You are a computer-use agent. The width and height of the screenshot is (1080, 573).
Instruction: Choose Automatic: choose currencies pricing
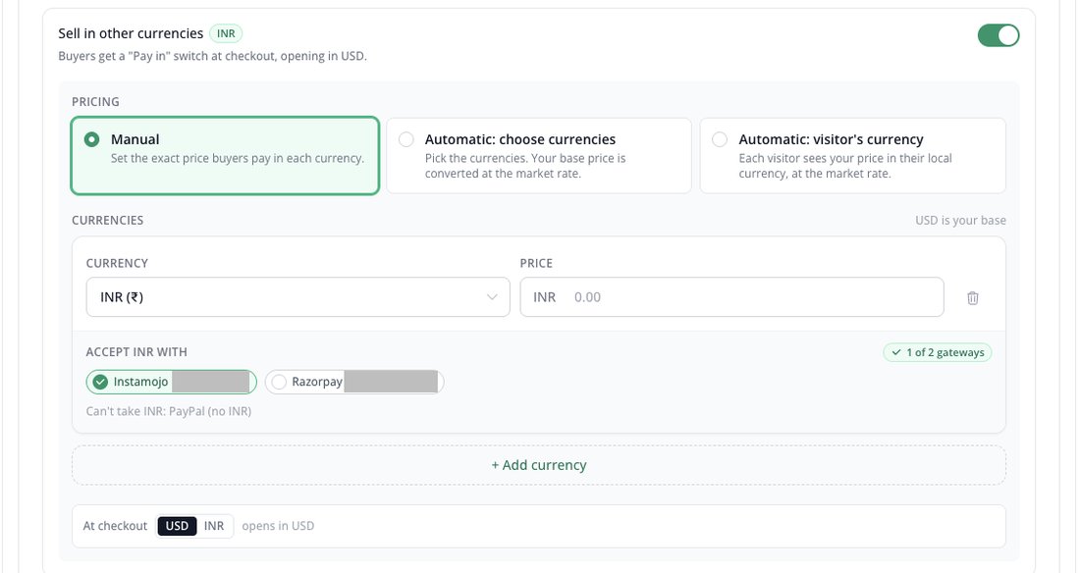pos(539,156)
